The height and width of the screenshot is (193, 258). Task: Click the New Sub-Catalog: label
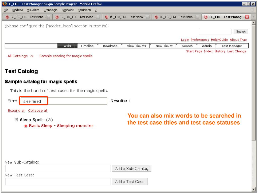tap(22, 162)
